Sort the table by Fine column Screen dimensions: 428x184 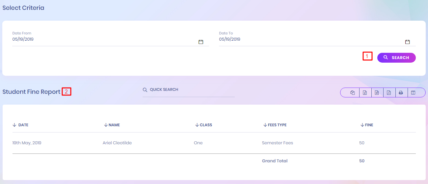[369, 125]
